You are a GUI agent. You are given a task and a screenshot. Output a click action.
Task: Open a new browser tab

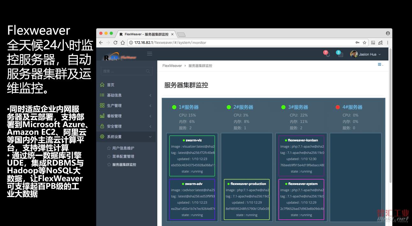click(181, 34)
